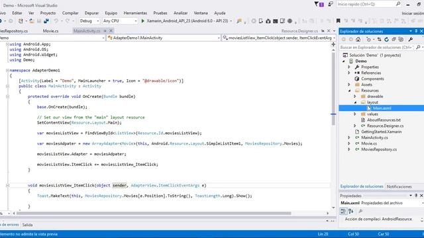
Task: Open the Compilar menu
Action: pyautogui.click(x=70, y=13)
